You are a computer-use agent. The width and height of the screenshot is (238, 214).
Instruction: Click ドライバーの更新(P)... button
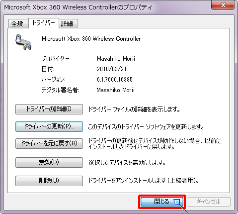(x=49, y=126)
